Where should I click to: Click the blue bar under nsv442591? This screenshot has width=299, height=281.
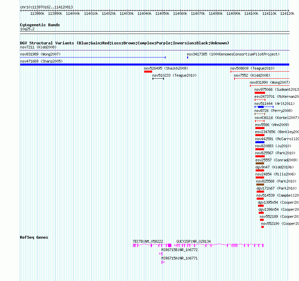260,142
